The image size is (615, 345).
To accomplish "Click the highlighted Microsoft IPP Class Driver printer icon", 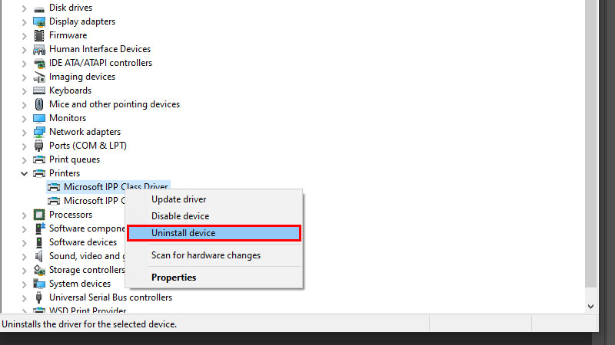I will [54, 187].
